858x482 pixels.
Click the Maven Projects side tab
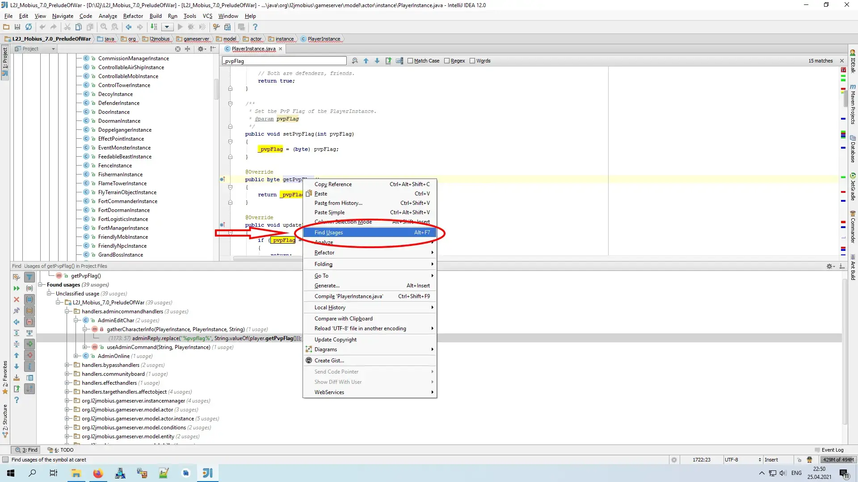(x=853, y=104)
